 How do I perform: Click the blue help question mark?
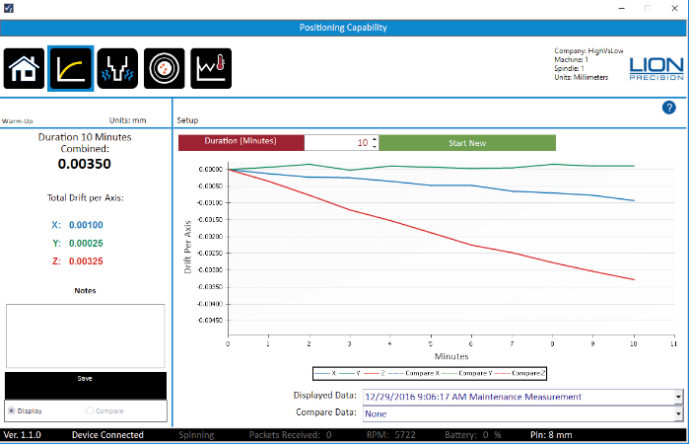(669, 108)
